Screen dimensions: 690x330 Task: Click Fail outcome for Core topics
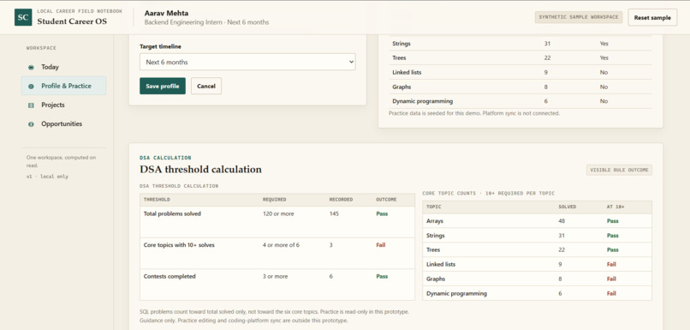[381, 245]
